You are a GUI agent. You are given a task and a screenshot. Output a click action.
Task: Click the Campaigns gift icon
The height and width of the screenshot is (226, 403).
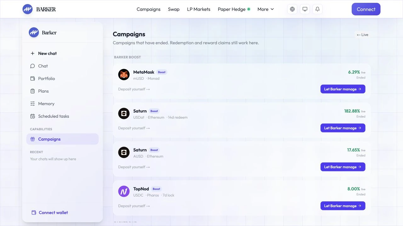point(32,139)
